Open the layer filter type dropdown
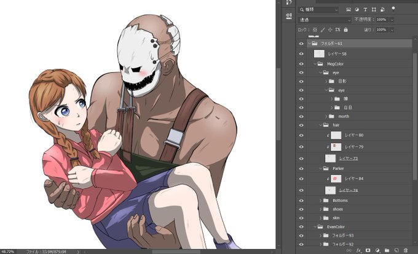The width and height of the screenshot is (418, 254). [x=318, y=10]
